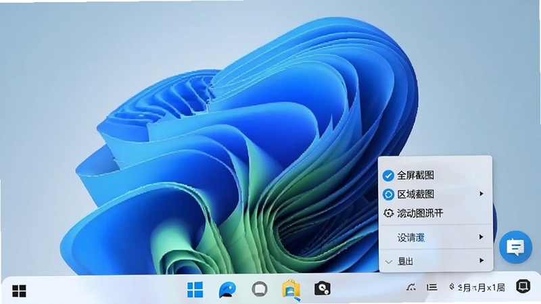This screenshot has width=541, height=304.
Task: Click the gray round icon in the taskbar
Action: click(260, 289)
